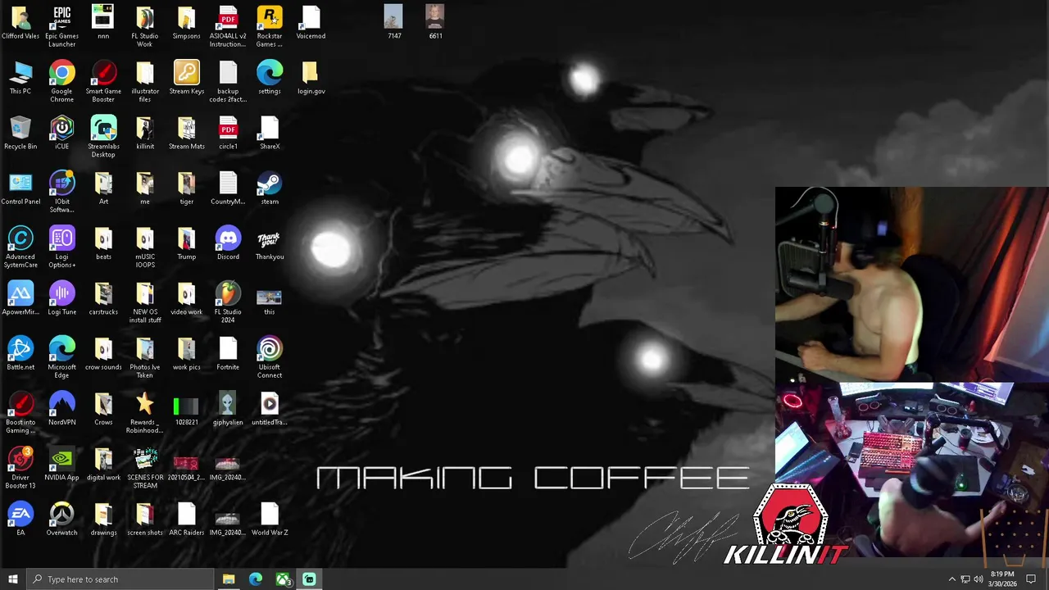The image size is (1049, 590).
Task: Click the crow sounds folder
Action: [x=103, y=349]
